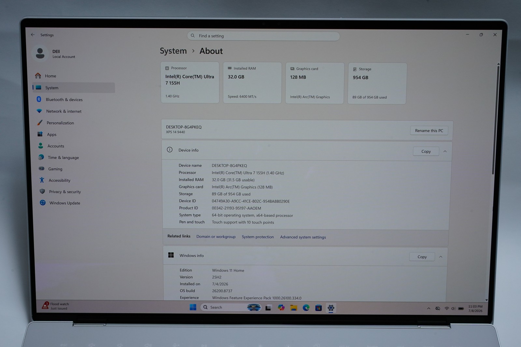521x347 pixels.
Task: Click the Time & language globe icon
Action: click(x=41, y=157)
